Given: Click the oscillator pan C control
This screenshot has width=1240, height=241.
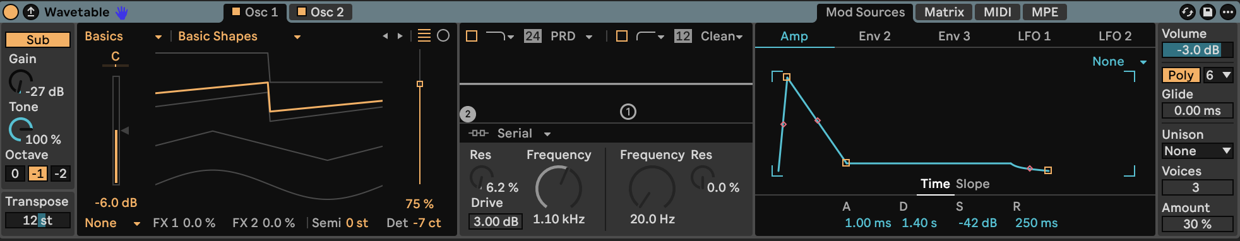Looking at the screenshot, I should tap(116, 57).
